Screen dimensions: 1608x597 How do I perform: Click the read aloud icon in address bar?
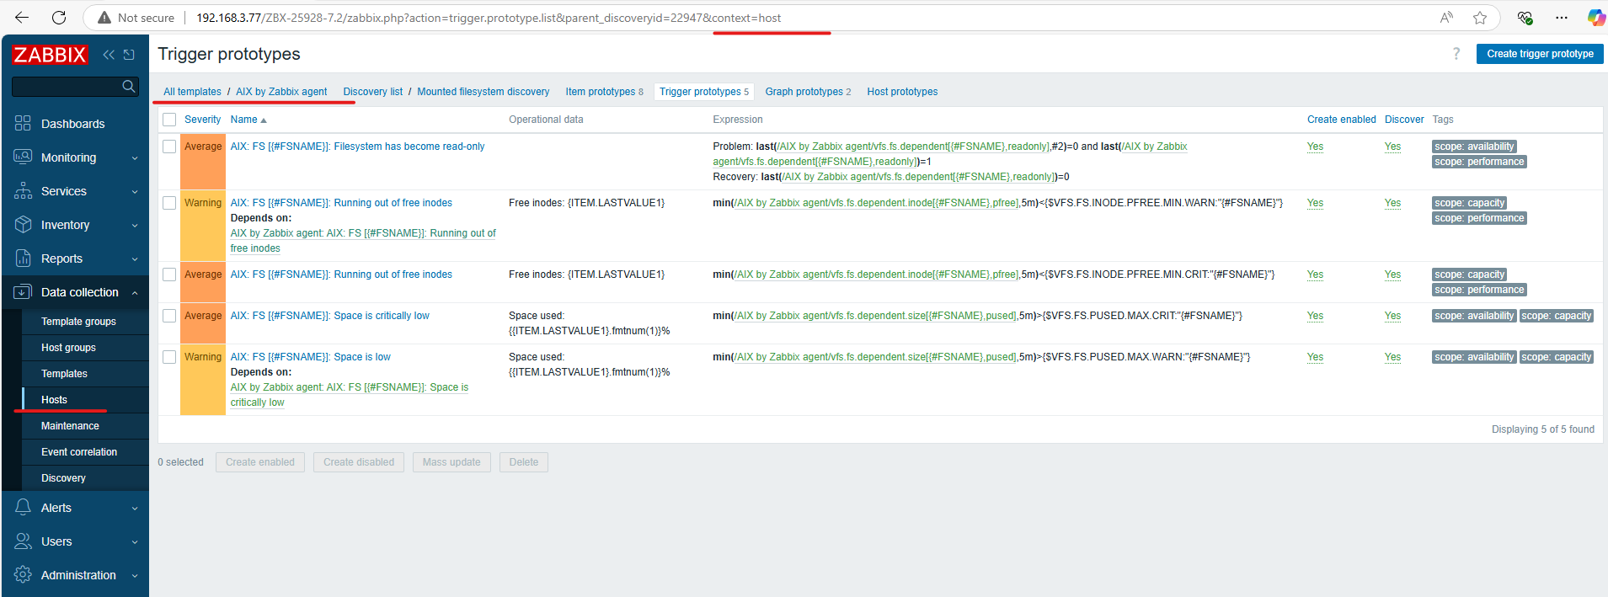click(x=1446, y=18)
